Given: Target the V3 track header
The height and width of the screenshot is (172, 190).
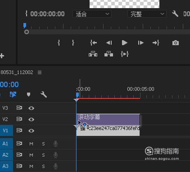Looking at the screenshot, I should tap(5, 108).
